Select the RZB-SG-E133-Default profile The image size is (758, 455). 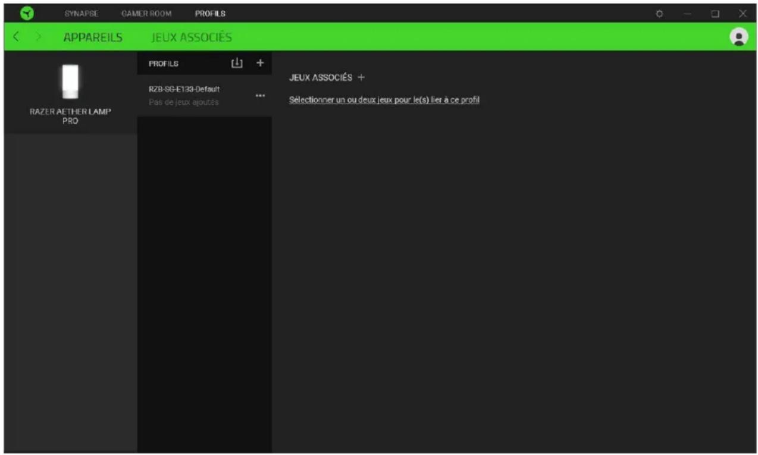pos(204,95)
